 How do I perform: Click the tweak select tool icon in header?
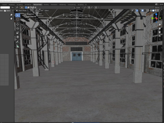[22, 8]
